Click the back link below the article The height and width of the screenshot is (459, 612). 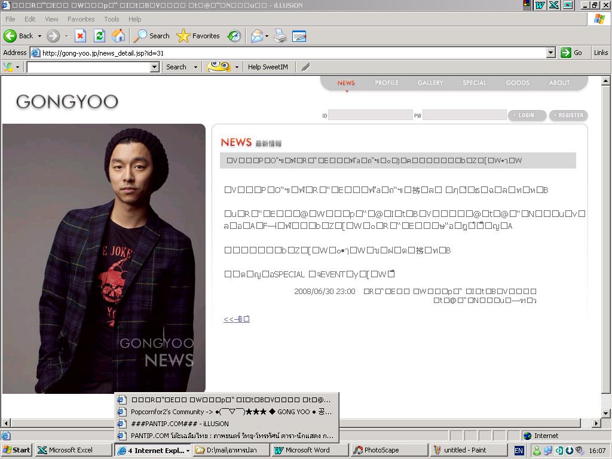(237, 319)
